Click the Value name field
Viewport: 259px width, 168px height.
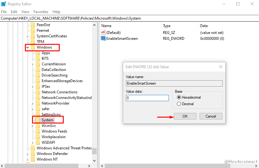click(174, 83)
